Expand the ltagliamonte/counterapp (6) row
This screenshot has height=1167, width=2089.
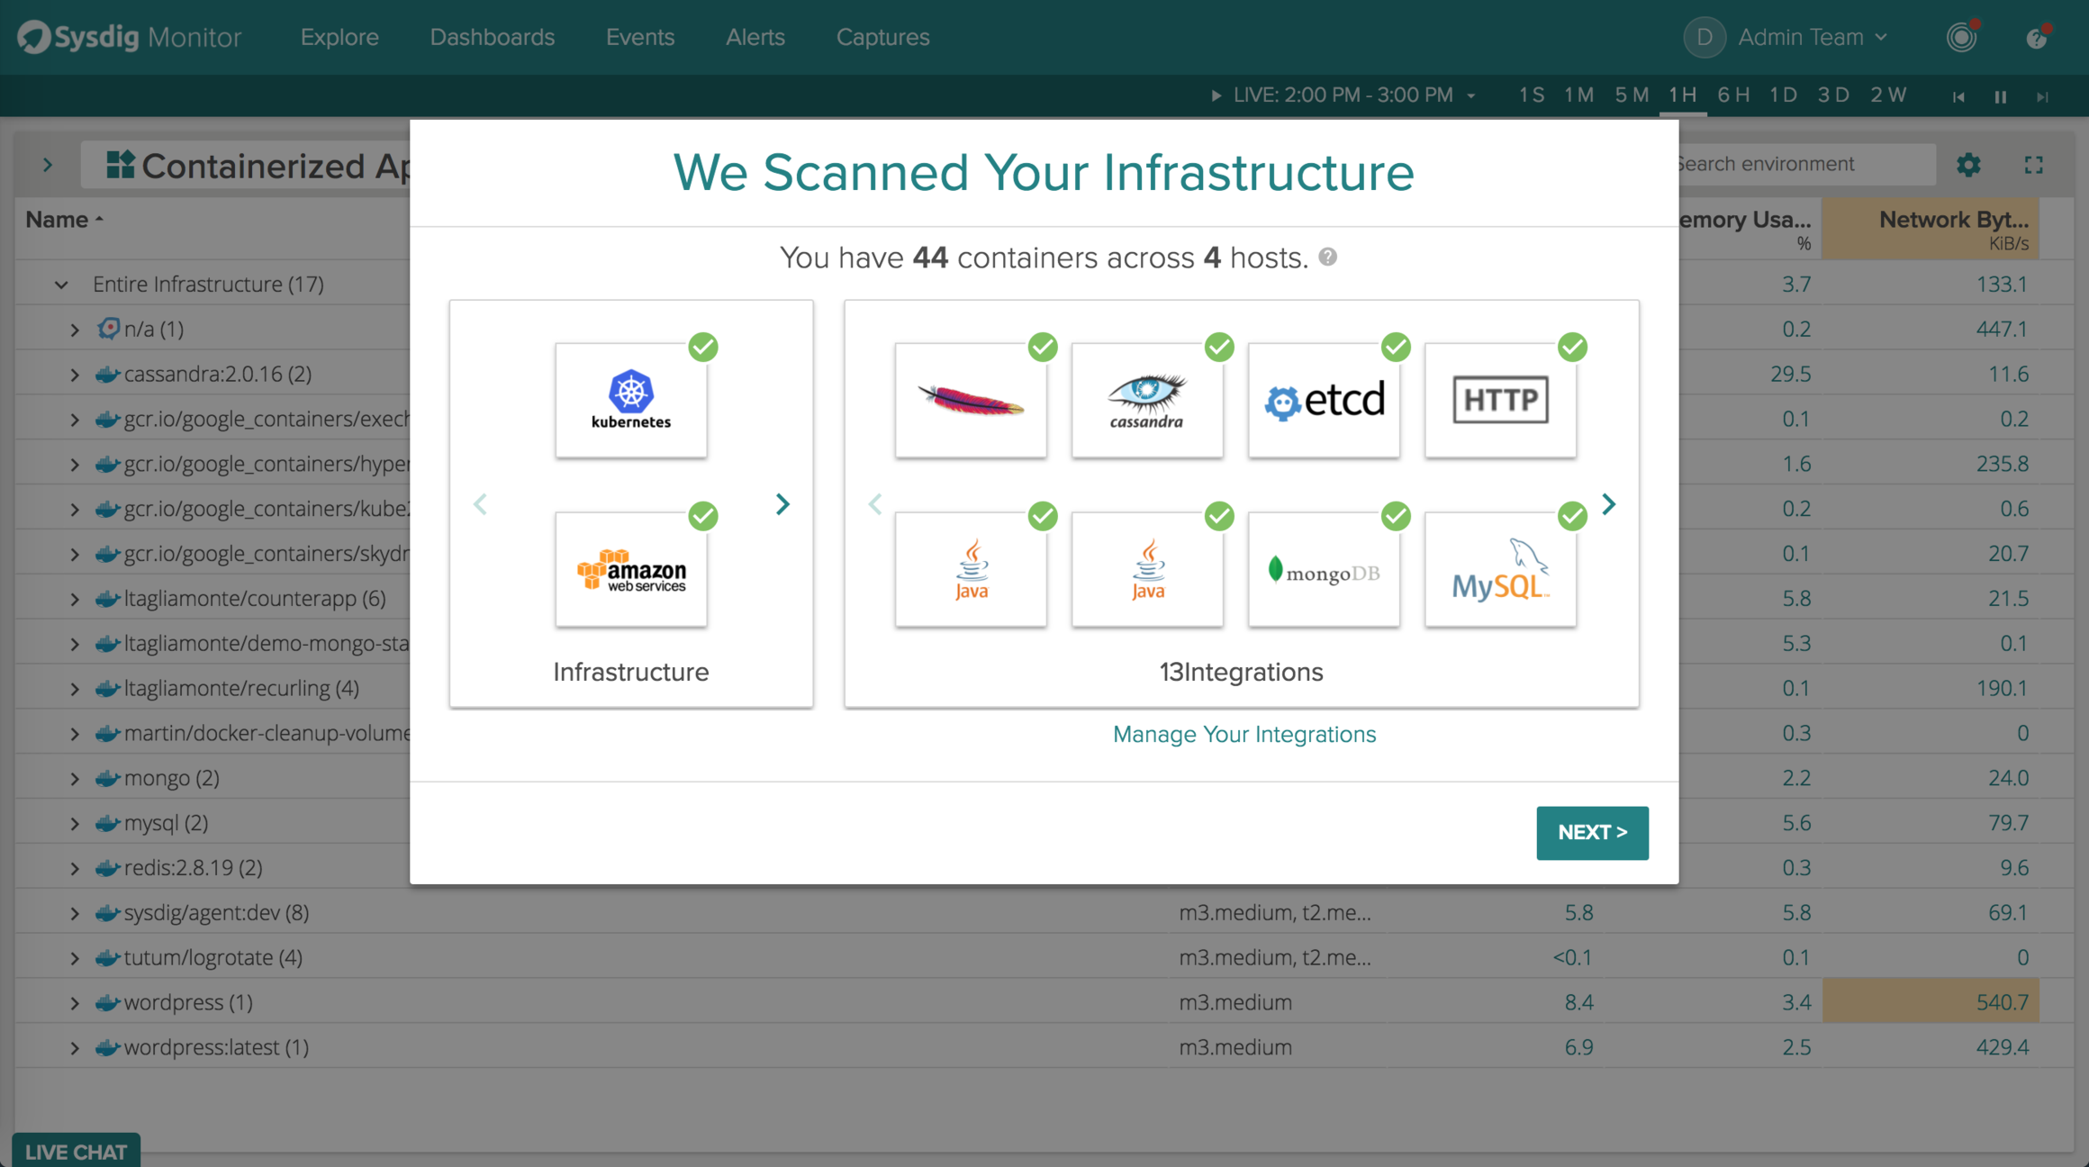click(75, 599)
